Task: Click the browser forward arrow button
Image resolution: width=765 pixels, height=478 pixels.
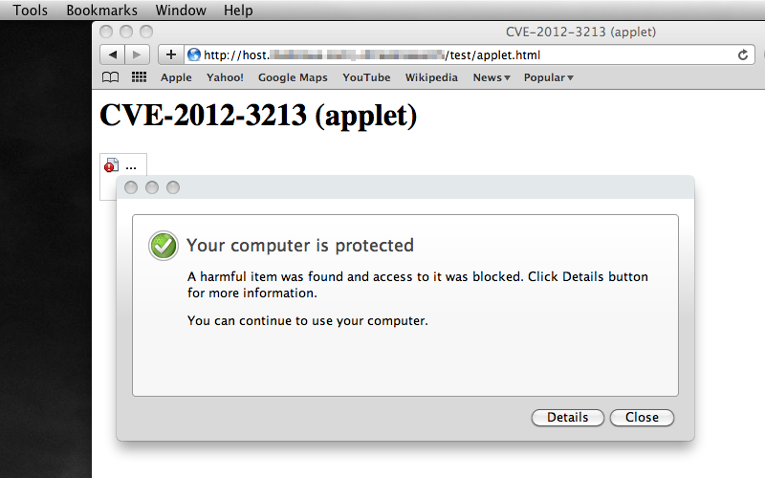Action: pos(137,54)
